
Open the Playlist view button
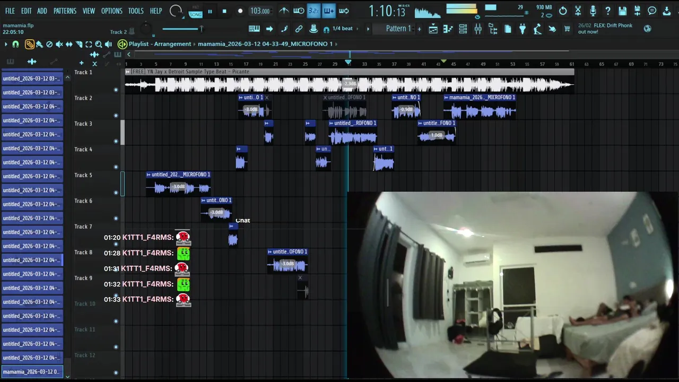point(433,29)
